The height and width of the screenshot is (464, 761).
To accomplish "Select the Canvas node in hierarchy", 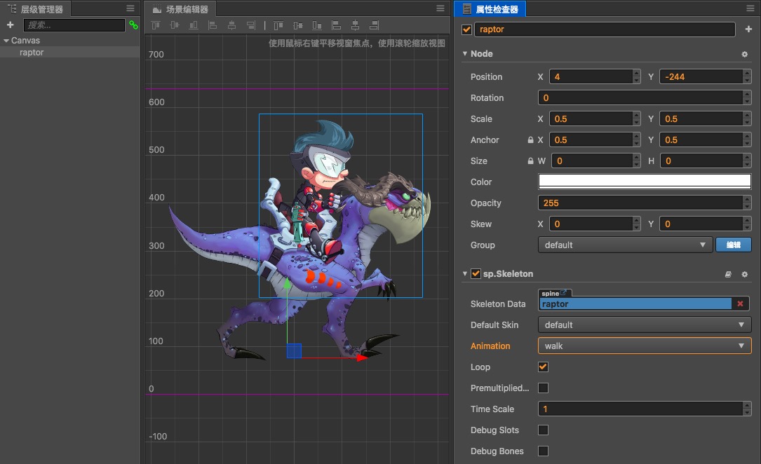I will click(x=25, y=40).
